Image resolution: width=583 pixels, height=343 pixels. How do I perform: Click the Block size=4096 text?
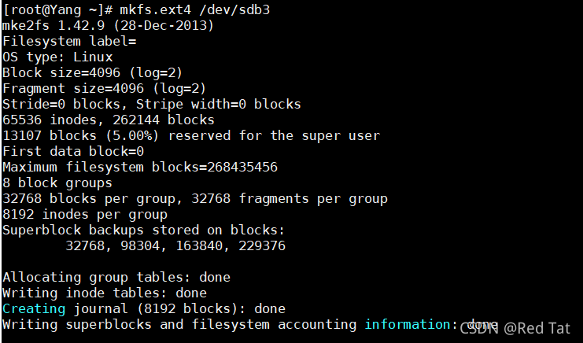tap(61, 73)
